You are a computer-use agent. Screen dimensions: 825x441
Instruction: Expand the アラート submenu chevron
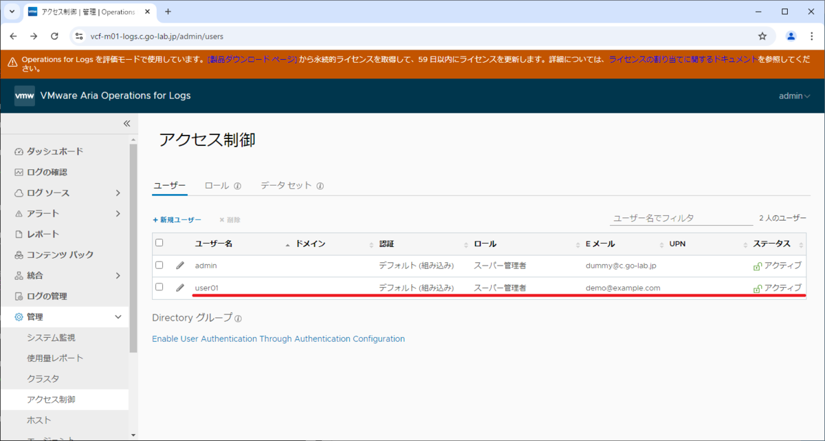click(x=118, y=213)
